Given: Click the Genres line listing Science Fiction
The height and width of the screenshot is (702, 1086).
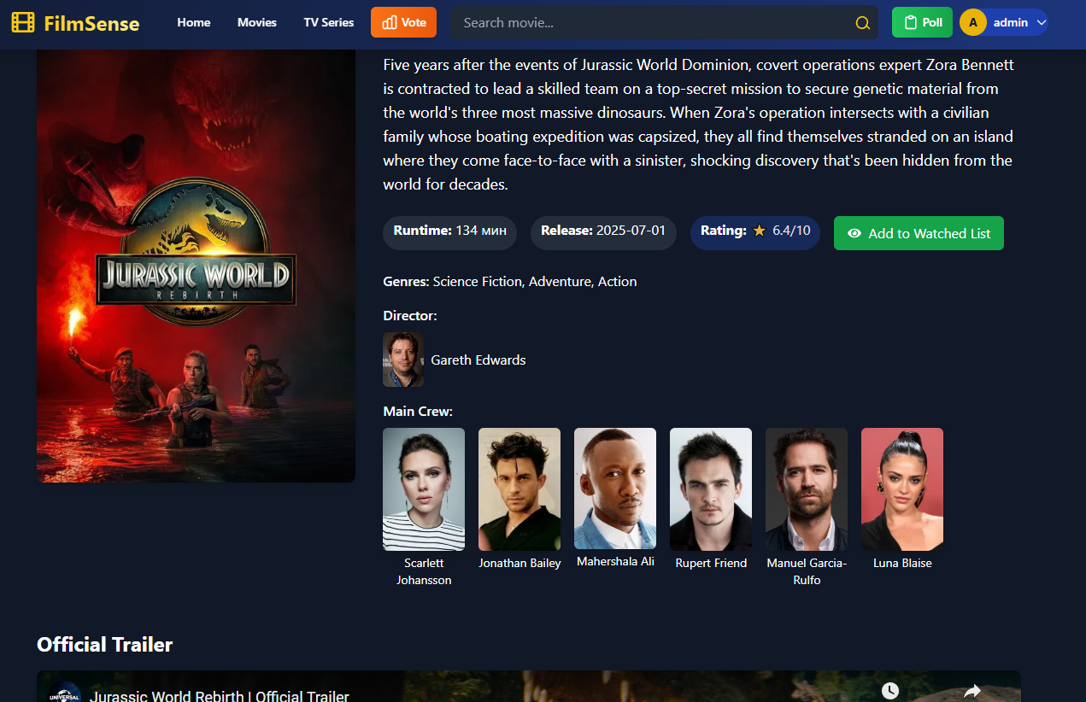Looking at the screenshot, I should pyautogui.click(x=510, y=281).
